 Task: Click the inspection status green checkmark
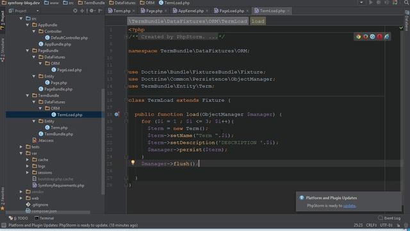(x=401, y=28)
